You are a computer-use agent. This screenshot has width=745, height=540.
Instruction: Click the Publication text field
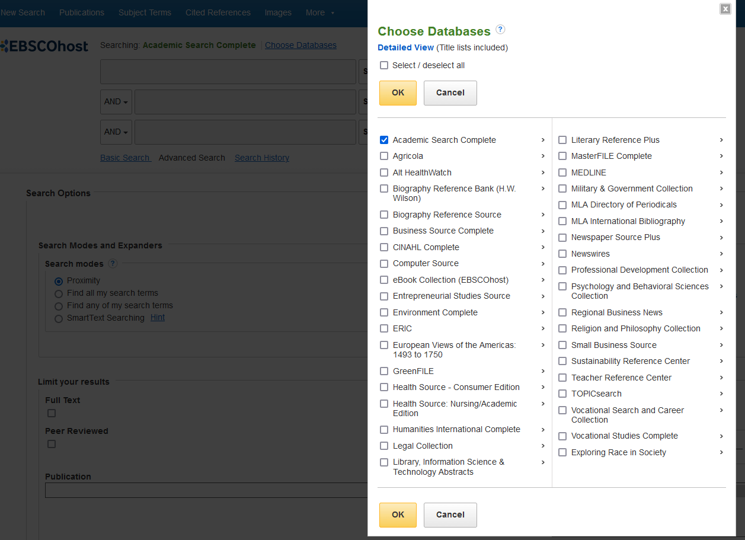(206, 490)
